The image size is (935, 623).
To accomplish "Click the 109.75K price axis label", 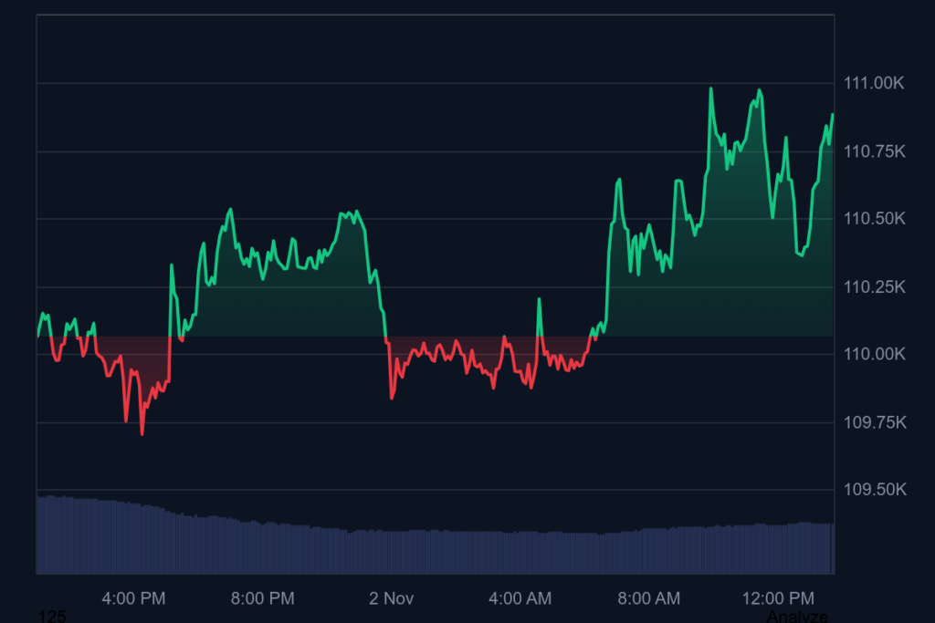I will pos(874,421).
